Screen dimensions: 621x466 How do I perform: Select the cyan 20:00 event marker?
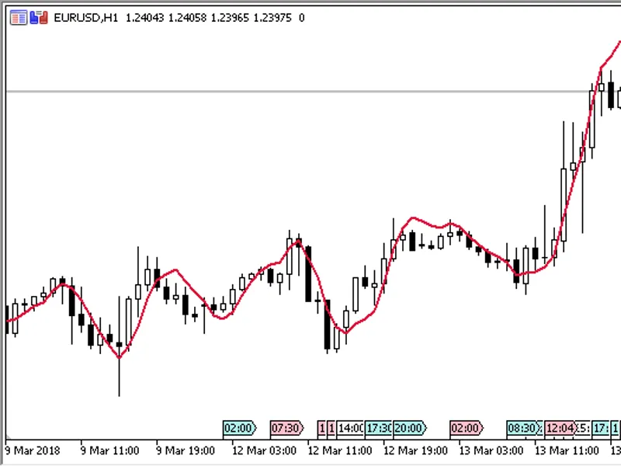(410, 428)
